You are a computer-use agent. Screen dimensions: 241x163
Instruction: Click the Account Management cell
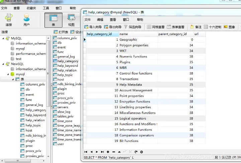tap(138, 90)
